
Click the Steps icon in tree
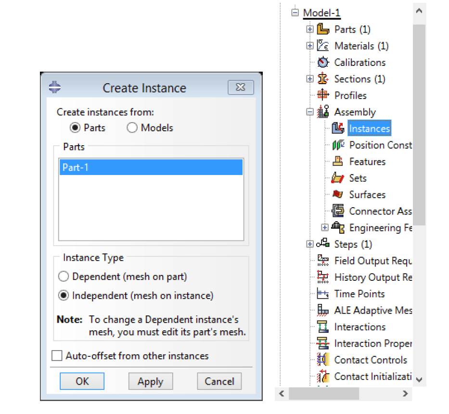point(323,243)
